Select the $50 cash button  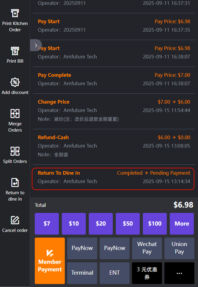[x=128, y=224]
